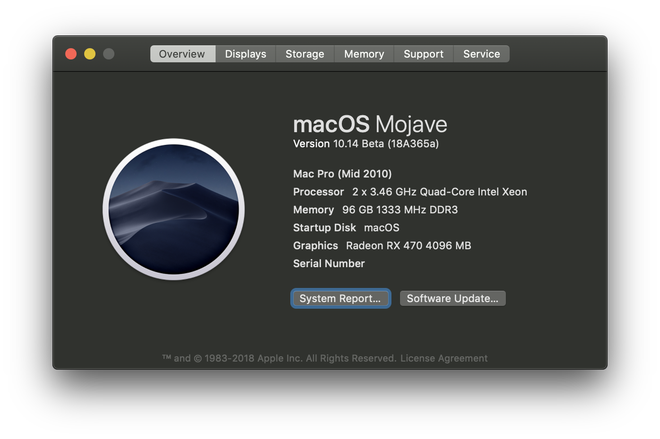Click the Mac Pro (Mid 2010) text
Viewport: 660px width, 439px height.
pyautogui.click(x=342, y=174)
